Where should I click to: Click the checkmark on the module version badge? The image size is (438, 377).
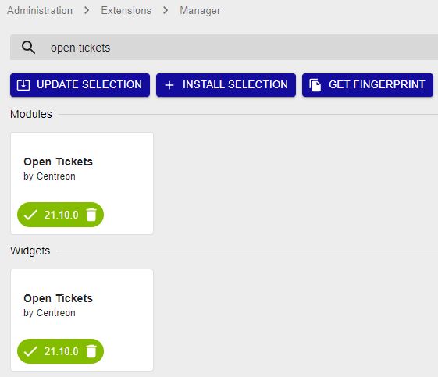(x=30, y=215)
